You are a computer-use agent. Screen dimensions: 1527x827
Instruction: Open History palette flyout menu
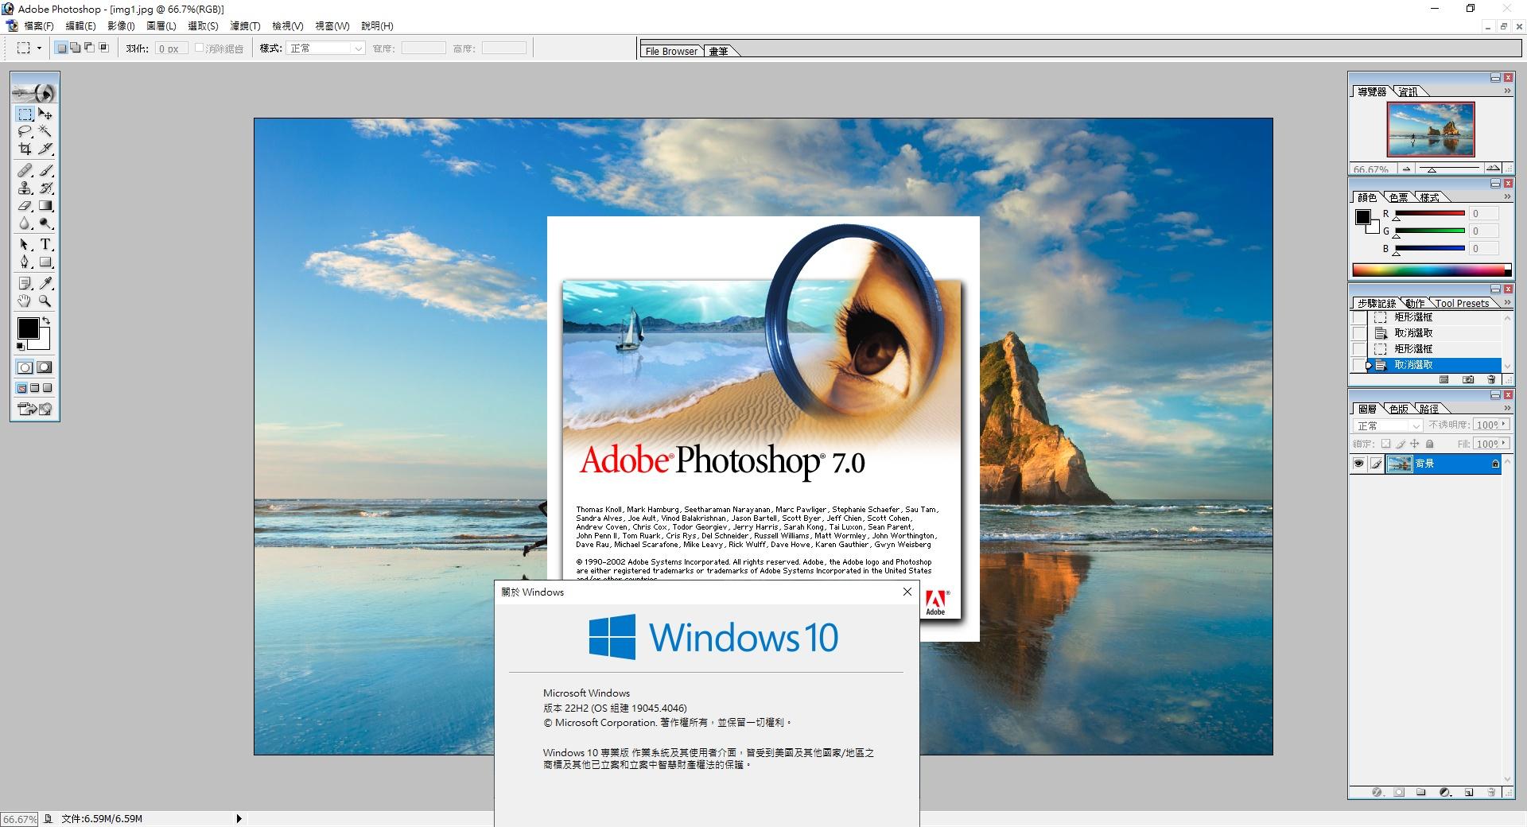[1506, 302]
